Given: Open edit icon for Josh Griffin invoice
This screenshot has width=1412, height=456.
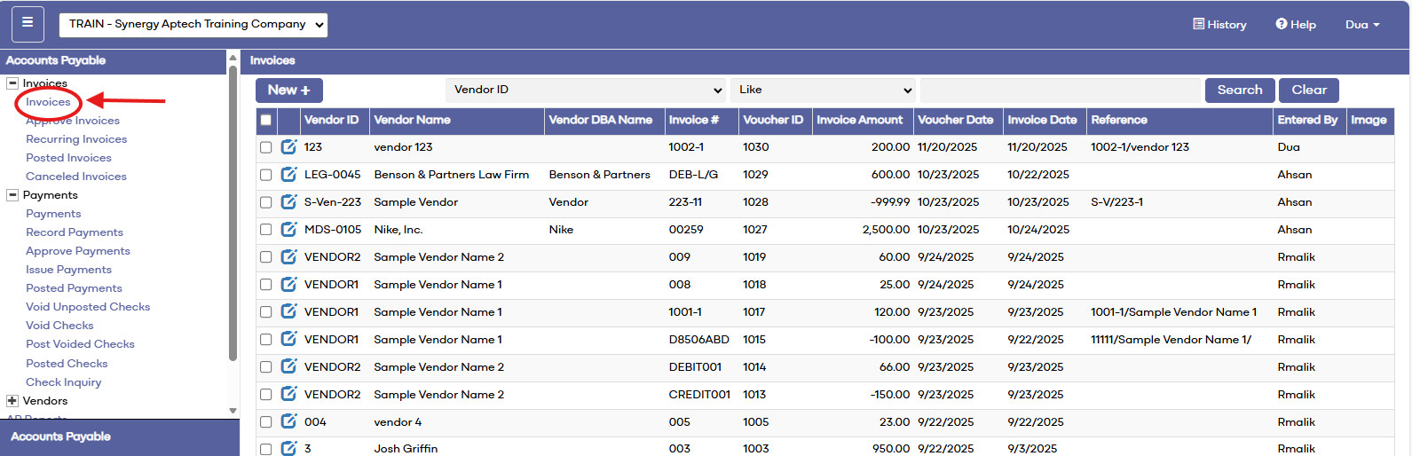Looking at the screenshot, I should coord(289,449).
